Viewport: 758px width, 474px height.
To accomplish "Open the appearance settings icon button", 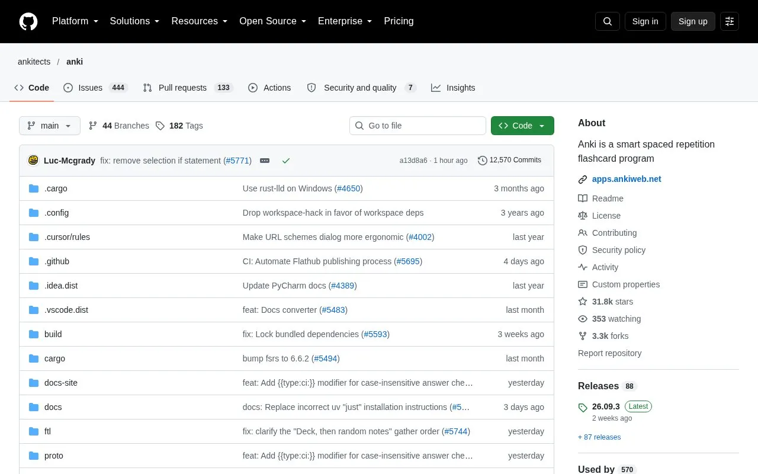I will coord(730,21).
